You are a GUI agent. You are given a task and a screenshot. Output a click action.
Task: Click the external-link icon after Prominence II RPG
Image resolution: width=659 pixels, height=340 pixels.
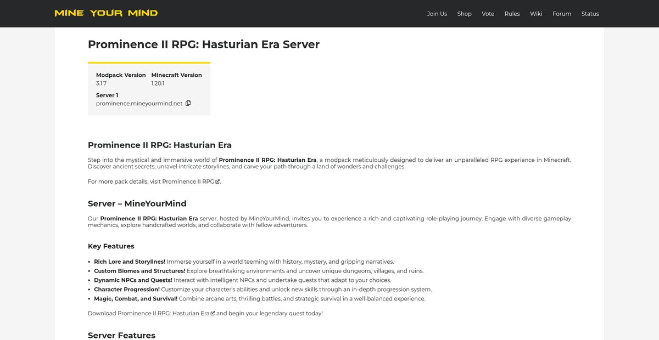217,182
